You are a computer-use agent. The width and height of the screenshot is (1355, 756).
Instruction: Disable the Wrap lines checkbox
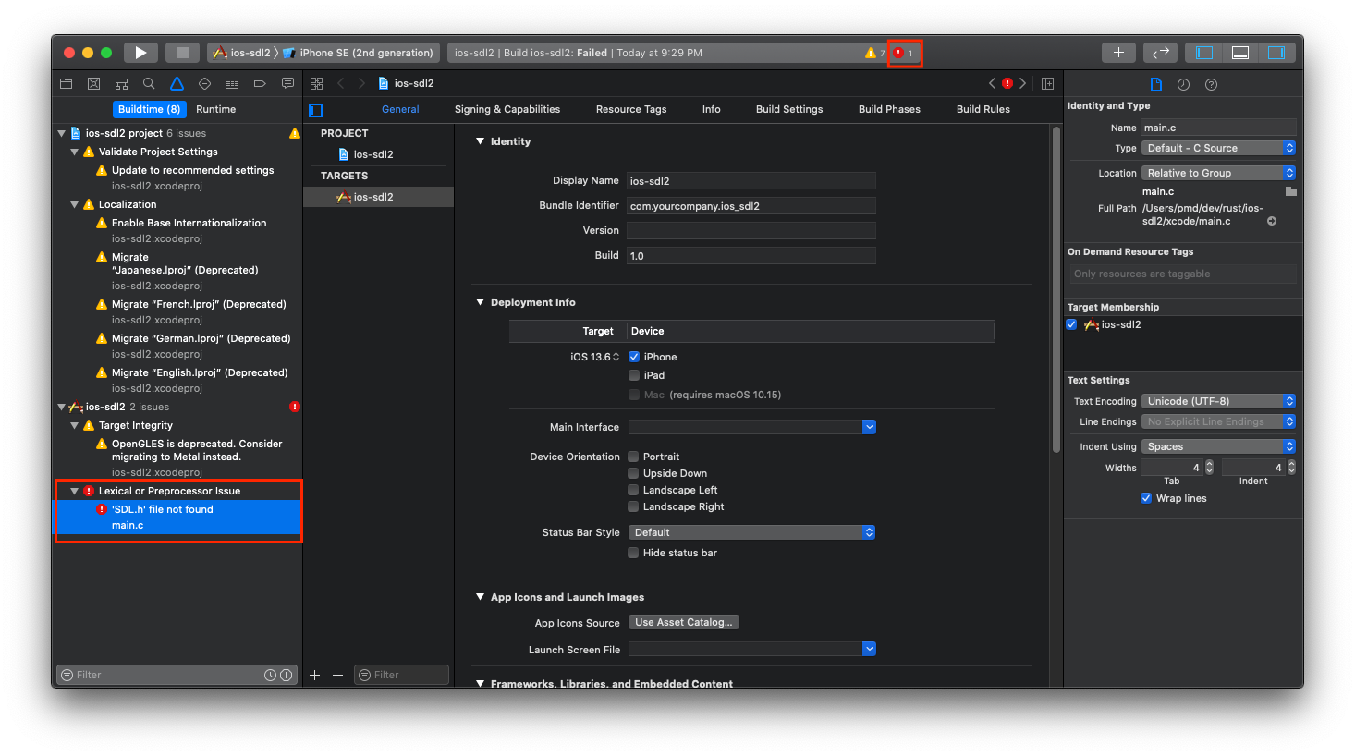pyautogui.click(x=1146, y=498)
